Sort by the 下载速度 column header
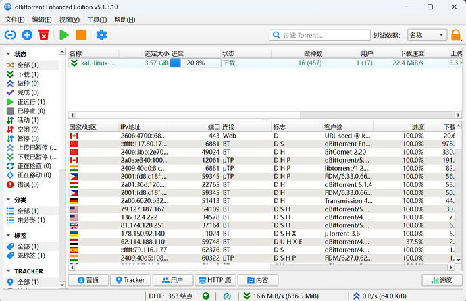The image size is (466, 301). 399,53
